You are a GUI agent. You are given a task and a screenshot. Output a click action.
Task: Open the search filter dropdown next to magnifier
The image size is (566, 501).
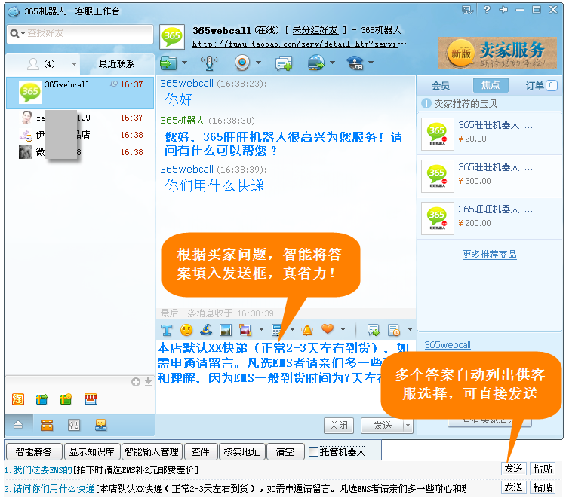point(23,34)
